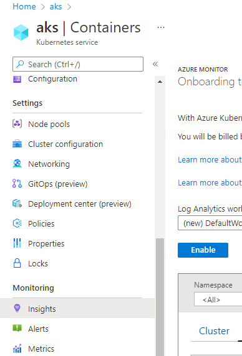Click the Deployment center (preview) icon
Screen dimensions: 242x356
tap(17, 204)
